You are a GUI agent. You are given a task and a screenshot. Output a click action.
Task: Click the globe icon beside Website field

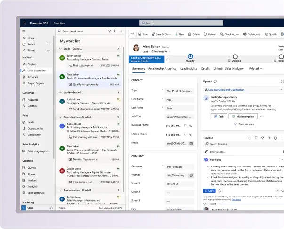click(191, 175)
